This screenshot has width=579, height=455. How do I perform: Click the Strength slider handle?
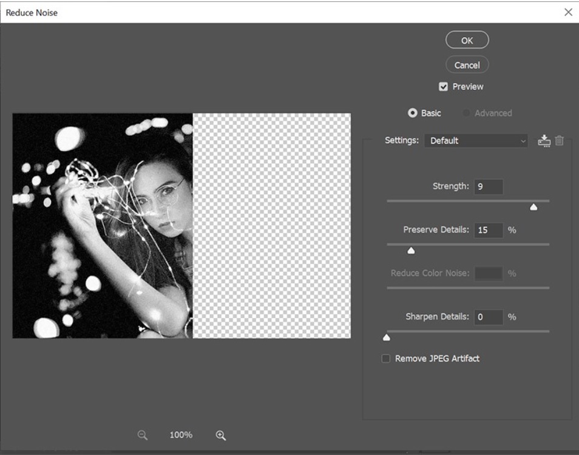pos(533,207)
